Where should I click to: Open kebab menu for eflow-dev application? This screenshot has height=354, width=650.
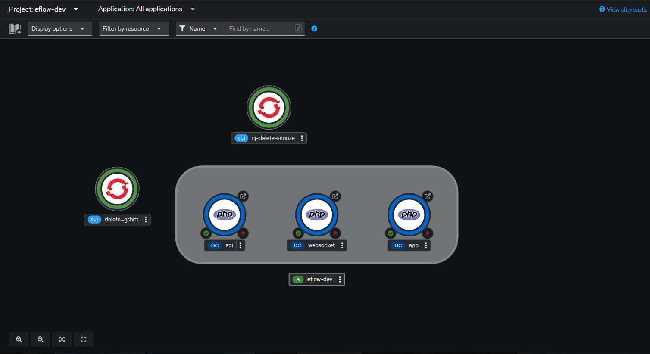(x=340, y=279)
